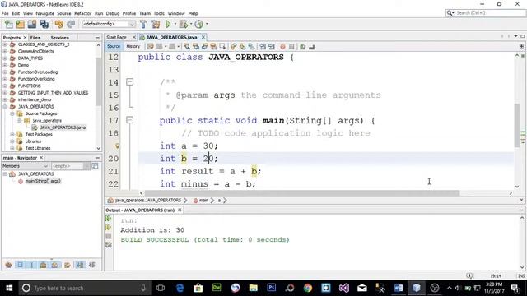Close the JAVA_OPERATORS.java editor tab

pos(203,37)
